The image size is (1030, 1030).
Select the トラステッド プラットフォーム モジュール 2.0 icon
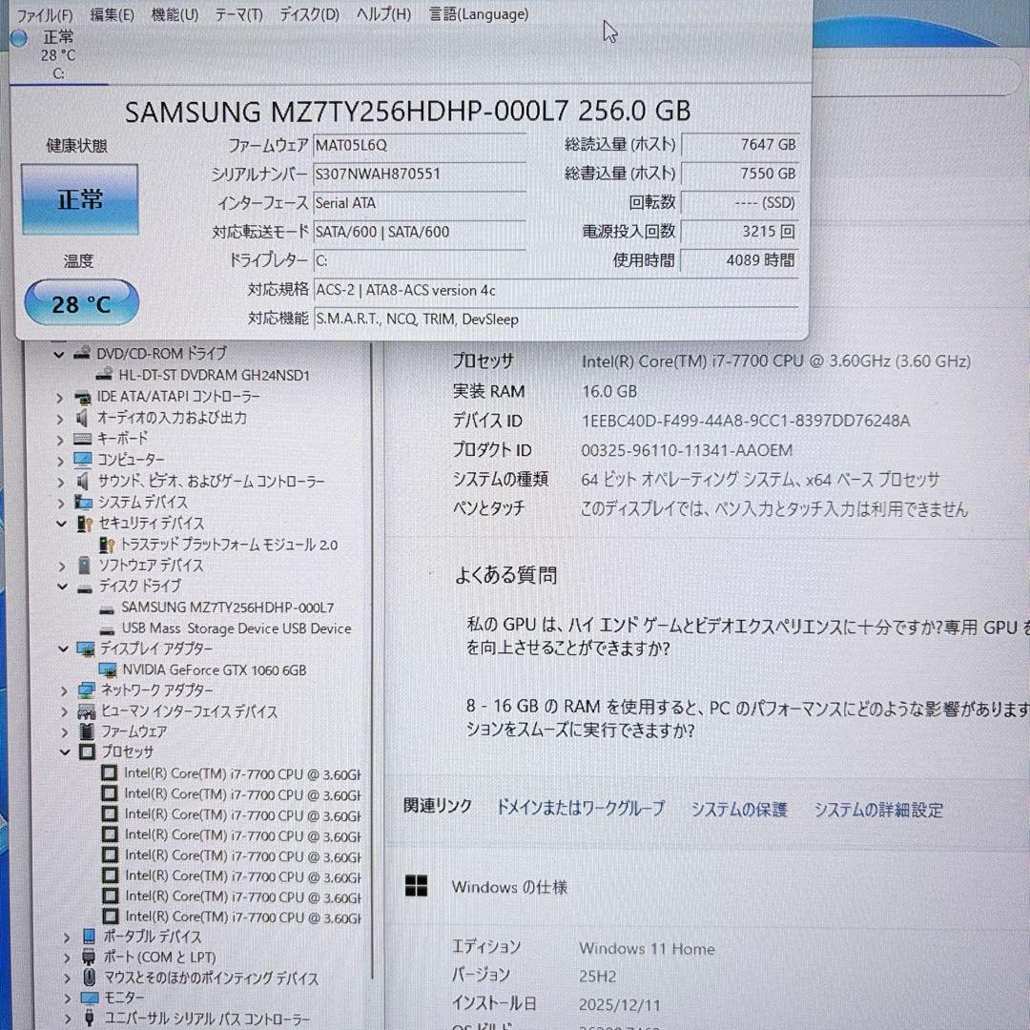click(x=105, y=545)
